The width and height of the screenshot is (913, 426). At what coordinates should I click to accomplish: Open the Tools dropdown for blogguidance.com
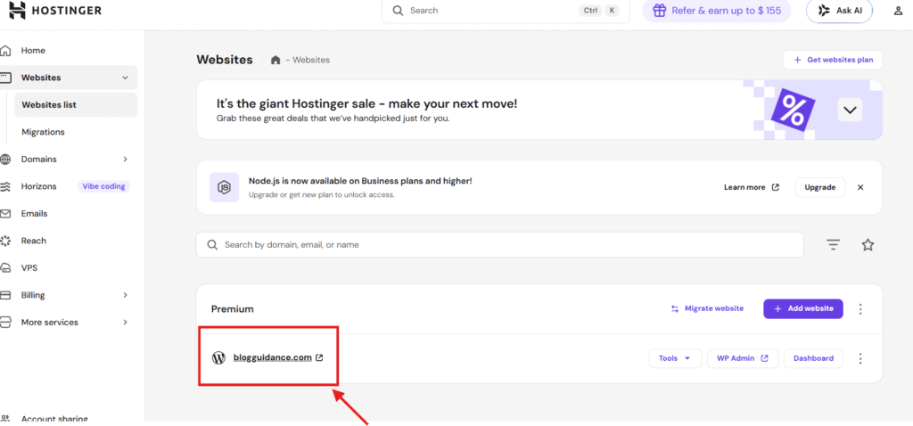coord(675,358)
